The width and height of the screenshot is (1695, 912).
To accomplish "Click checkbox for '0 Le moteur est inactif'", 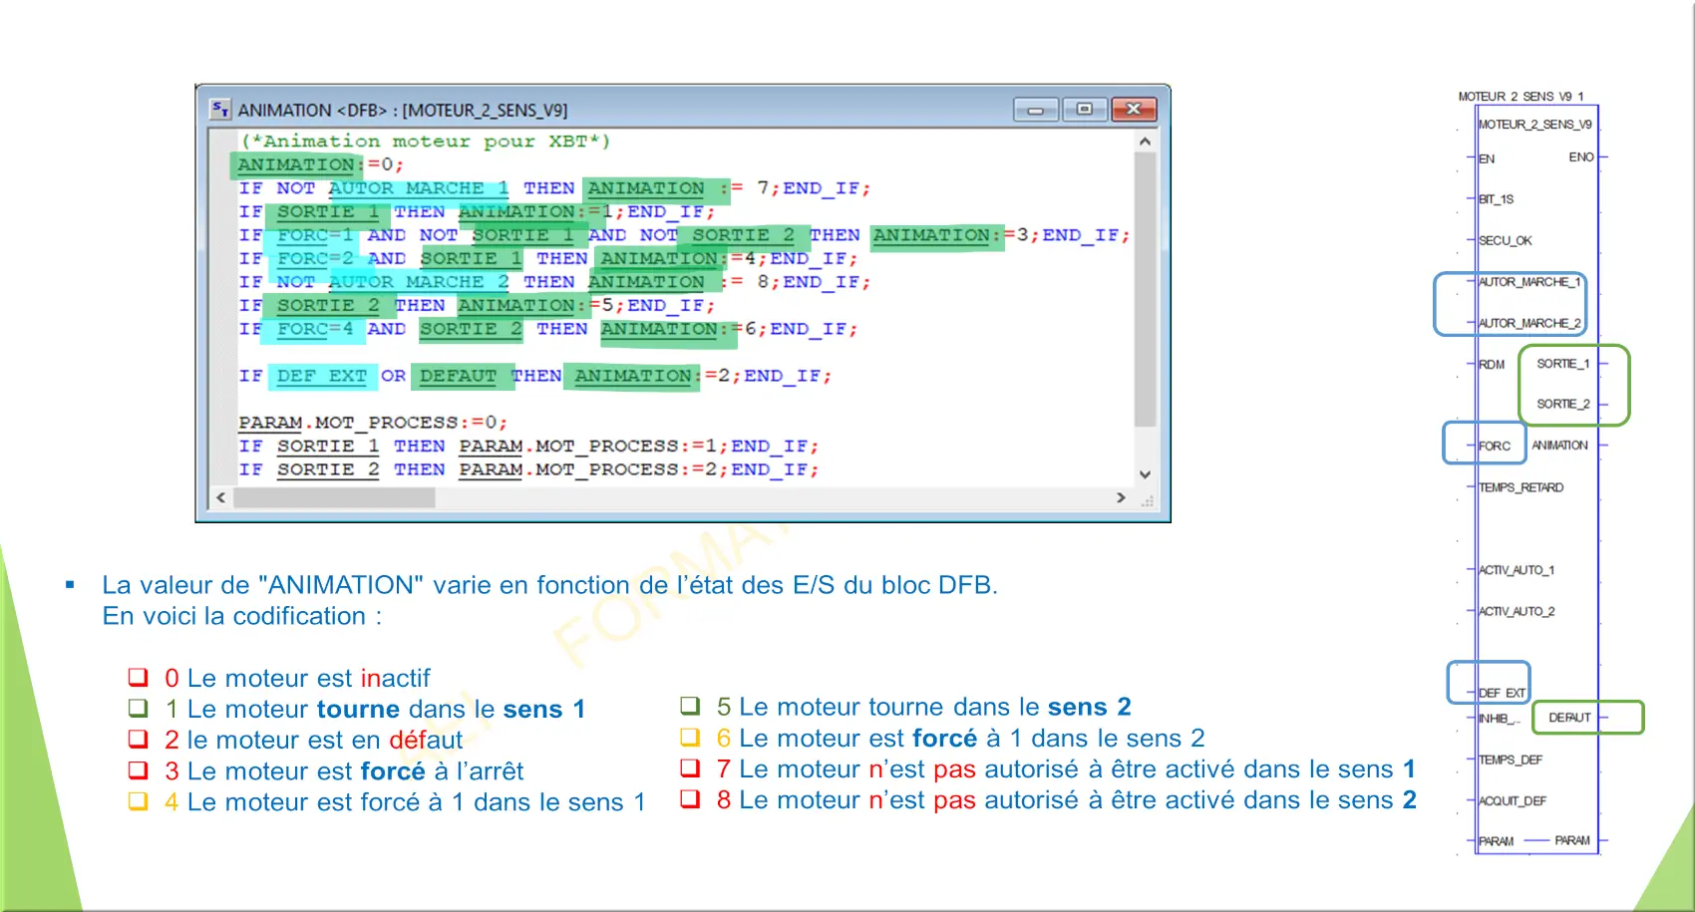I will point(138,678).
